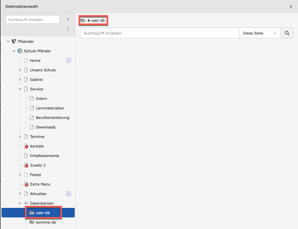Click the folder icon beside termine-db
Image resolution: width=298 pixels, height=229 pixels.
point(32,222)
